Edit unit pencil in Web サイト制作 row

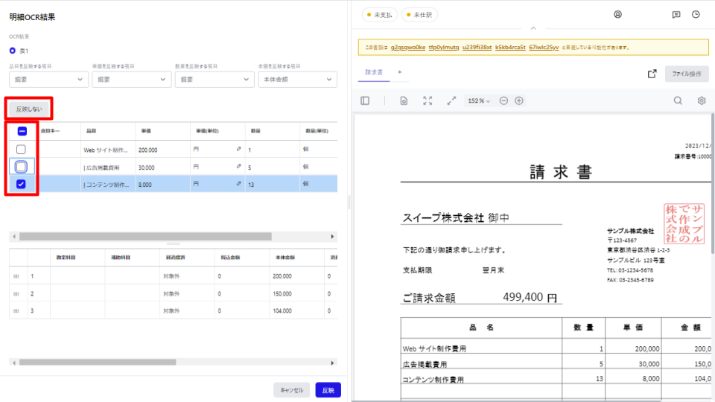click(x=238, y=149)
